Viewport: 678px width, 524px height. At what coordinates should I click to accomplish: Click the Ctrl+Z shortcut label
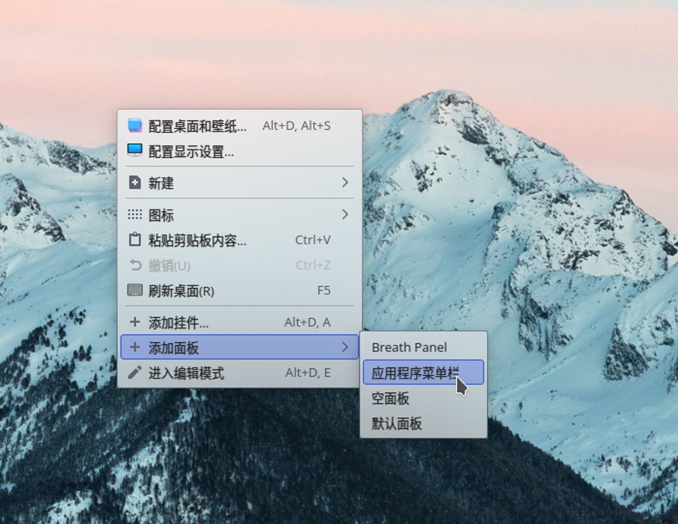313,265
